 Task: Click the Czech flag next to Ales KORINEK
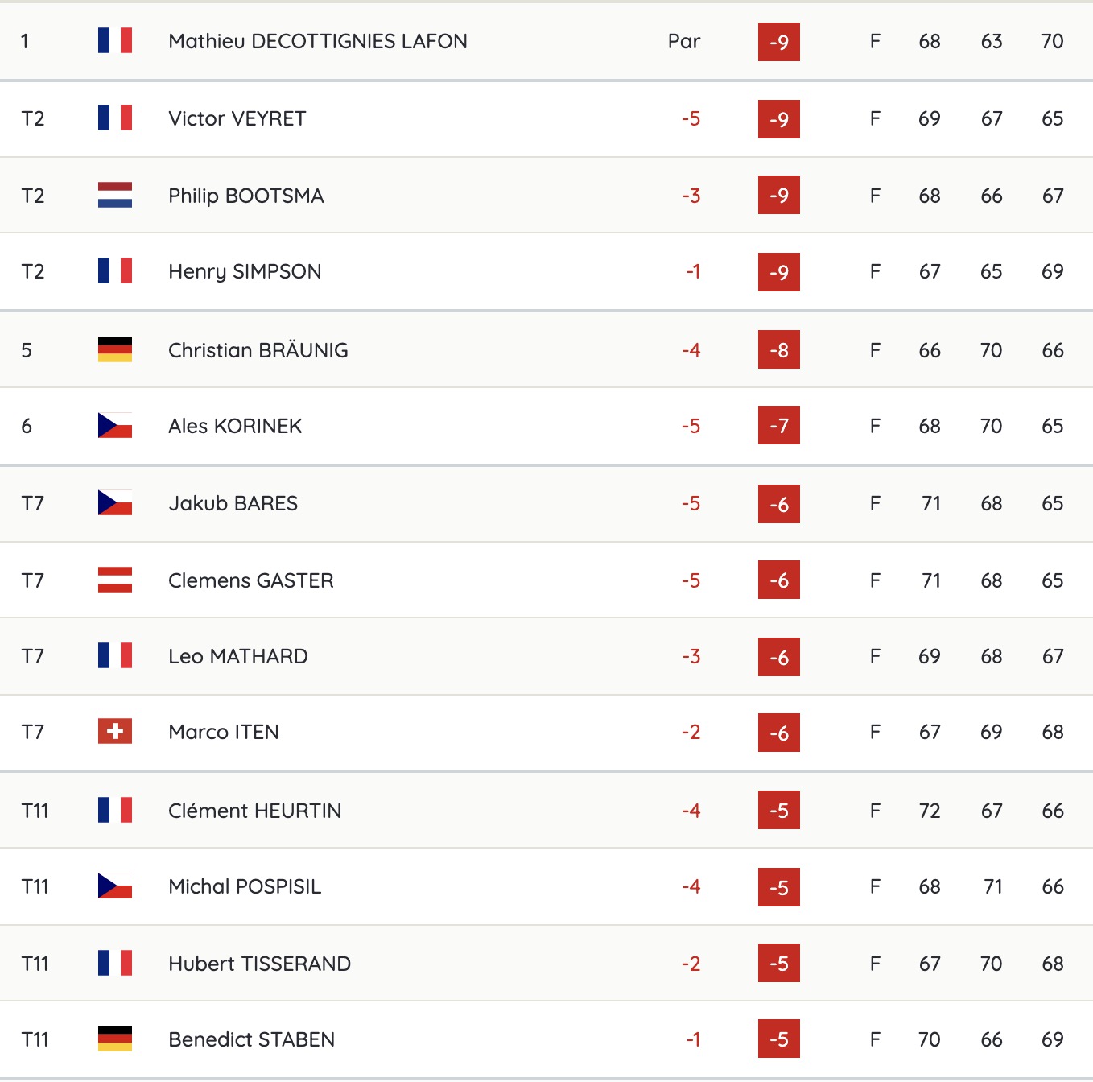pyautogui.click(x=115, y=425)
